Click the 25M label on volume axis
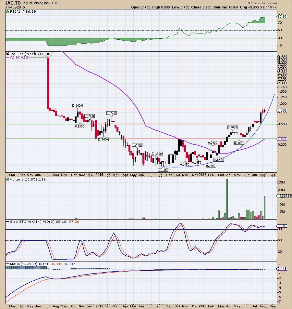292x309 pixels. [281, 182]
